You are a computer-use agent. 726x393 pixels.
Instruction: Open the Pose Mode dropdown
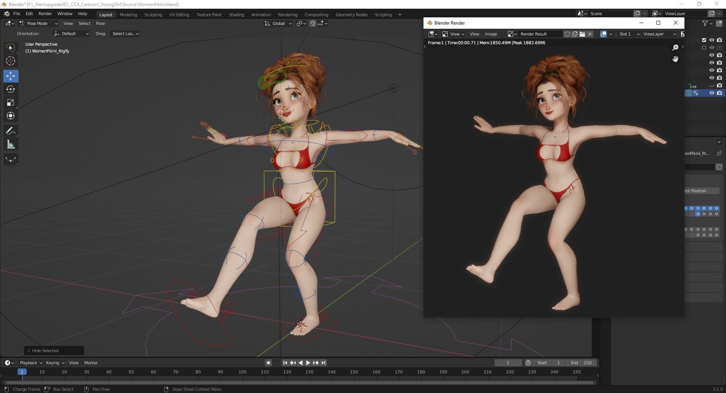click(39, 23)
